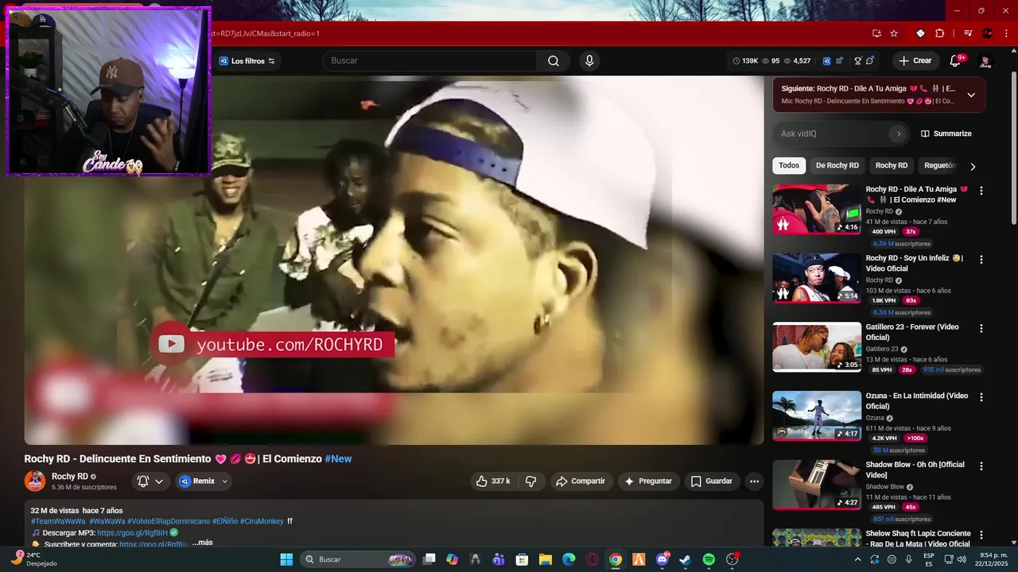
Task: Click the Ask vidIQ input field
Action: [x=831, y=133]
